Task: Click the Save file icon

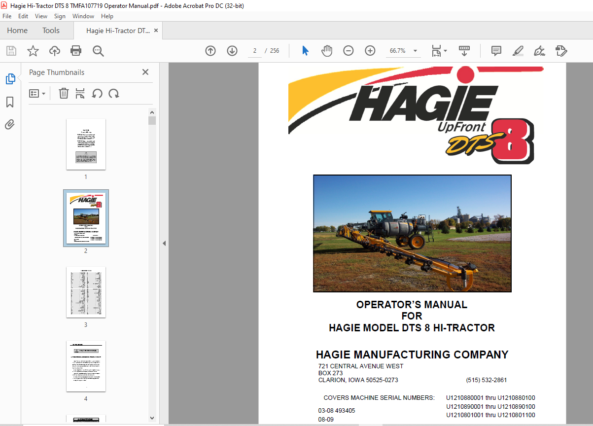Action: pyautogui.click(x=11, y=51)
